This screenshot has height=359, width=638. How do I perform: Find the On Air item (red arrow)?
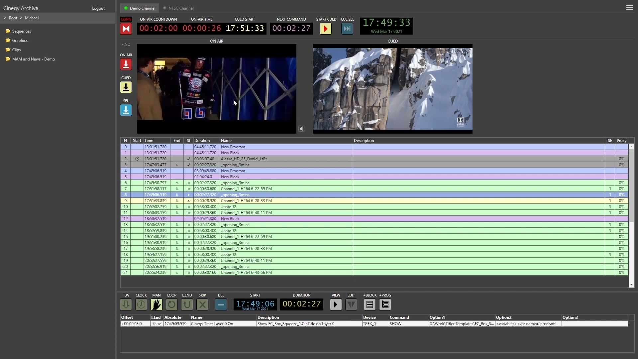point(126,64)
